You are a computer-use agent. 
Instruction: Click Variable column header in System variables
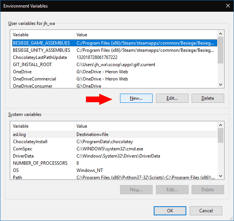click(43, 126)
